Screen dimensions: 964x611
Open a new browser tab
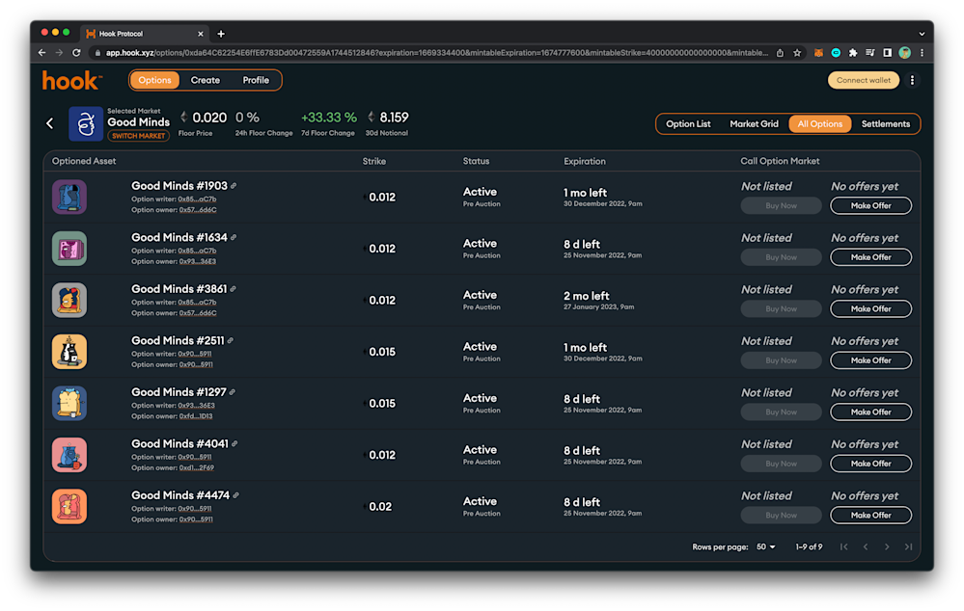click(221, 34)
